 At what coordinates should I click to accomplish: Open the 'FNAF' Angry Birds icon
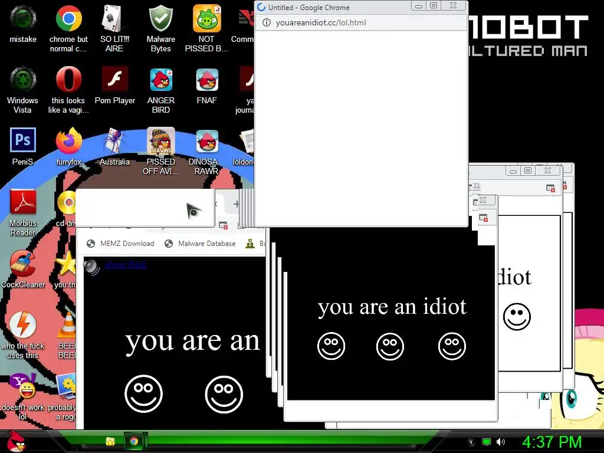click(207, 85)
